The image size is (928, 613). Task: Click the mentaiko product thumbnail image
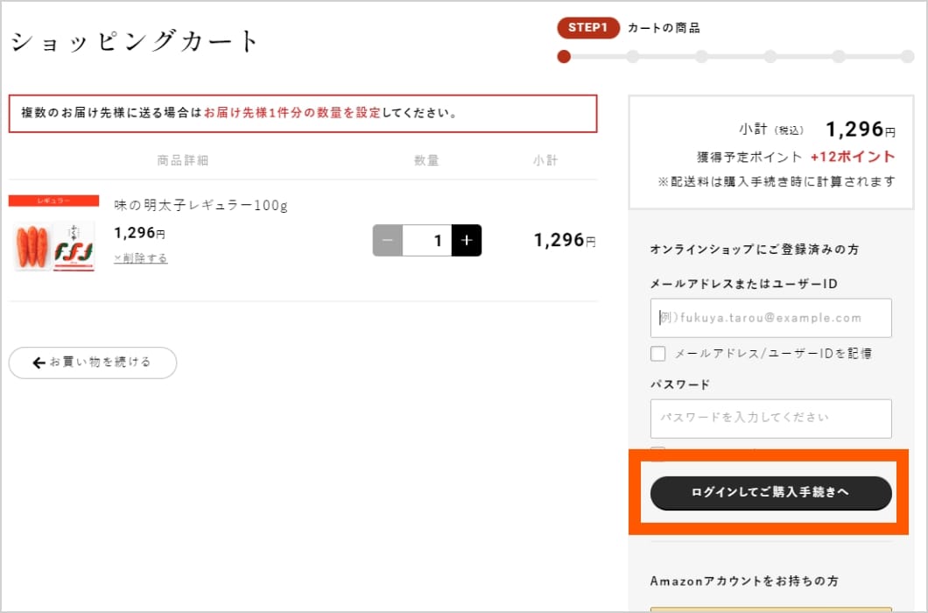[x=54, y=246]
